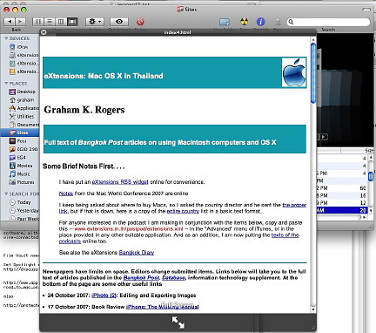Open Documents in the sidebar
This screenshot has width=376, height=333.
(x=23, y=125)
